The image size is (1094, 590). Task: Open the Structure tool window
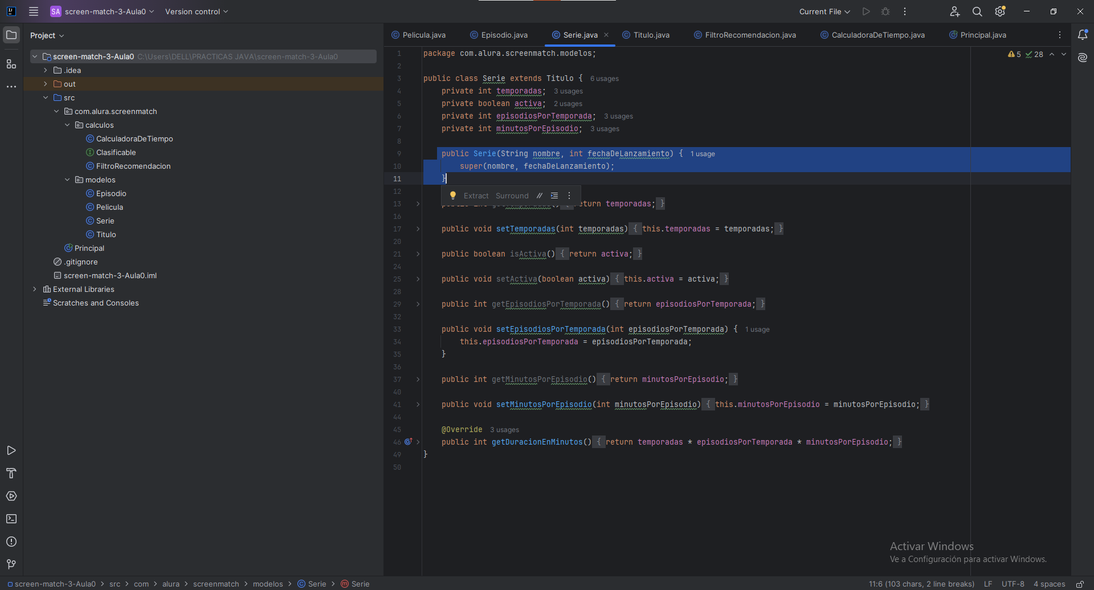tap(11, 64)
